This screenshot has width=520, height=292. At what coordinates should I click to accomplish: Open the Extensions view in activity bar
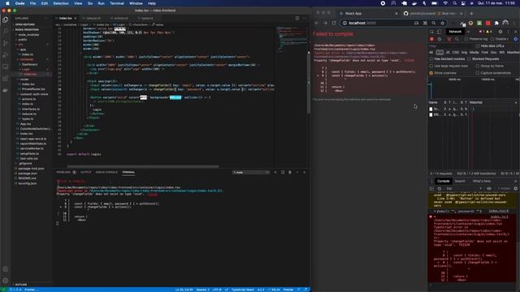tap(6, 79)
